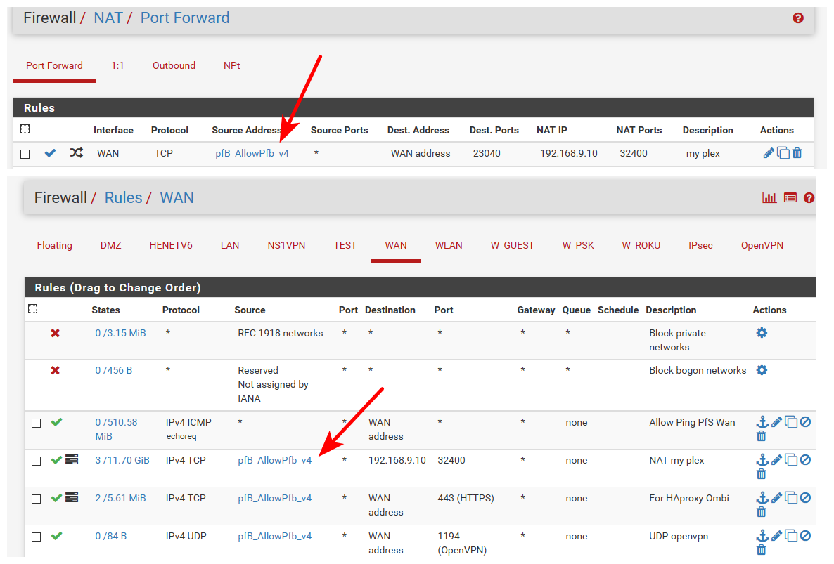Click the '192.168.9.10' NAT IP cell
834x564 pixels.
click(569, 154)
